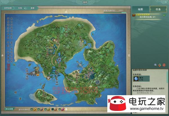Uncheck the gold marker checkbox

click(x=32, y=109)
